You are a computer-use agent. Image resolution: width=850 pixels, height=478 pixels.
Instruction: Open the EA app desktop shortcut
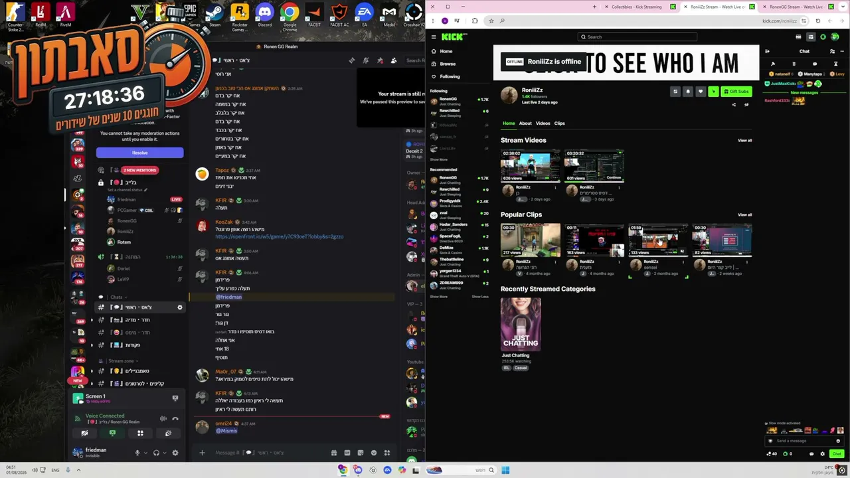364,14
